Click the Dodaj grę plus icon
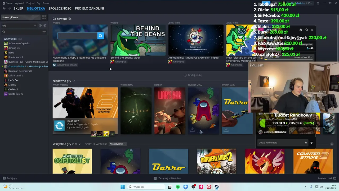The image size is (339, 191). tap(4, 178)
